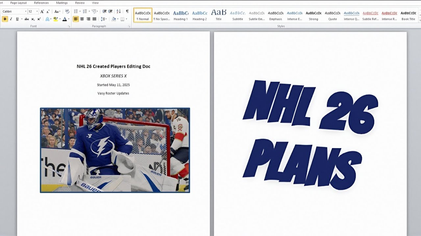Apply the yellow text highlight color
The height and width of the screenshot is (236, 421).
[x=56, y=19]
